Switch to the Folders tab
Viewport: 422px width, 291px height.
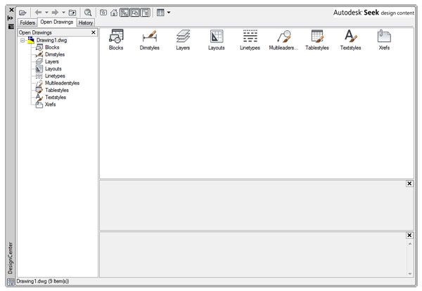pos(27,22)
